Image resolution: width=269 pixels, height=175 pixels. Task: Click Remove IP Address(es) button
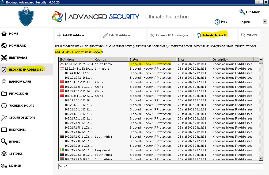pyautogui.click(x=170, y=35)
